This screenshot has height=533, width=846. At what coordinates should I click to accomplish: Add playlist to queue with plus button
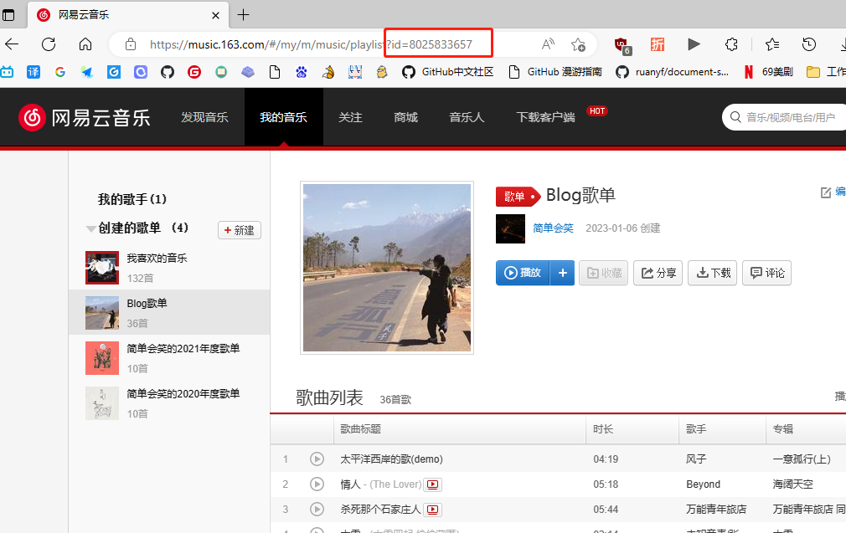click(562, 273)
